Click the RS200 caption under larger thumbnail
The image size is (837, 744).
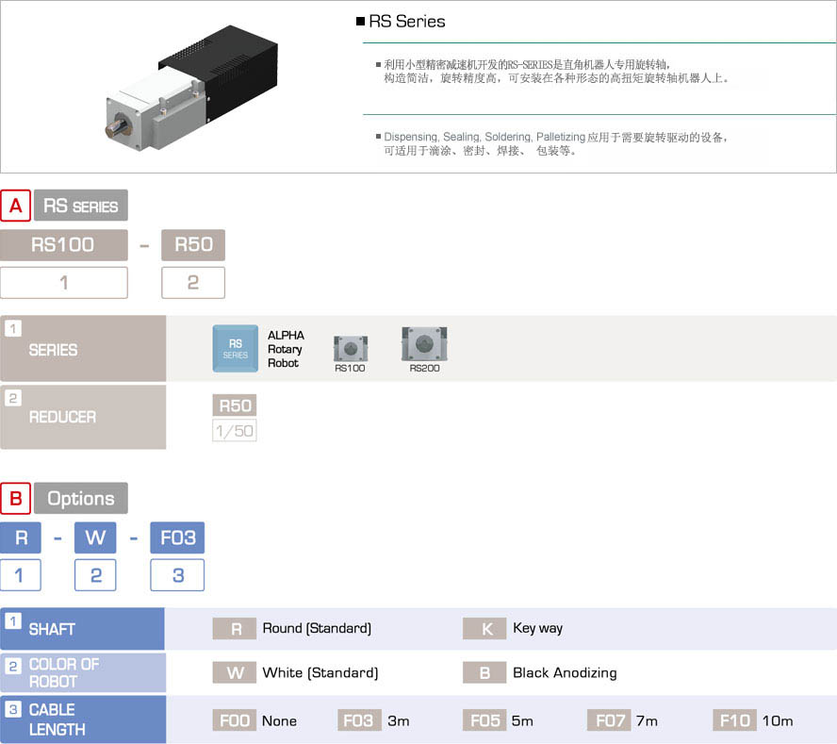tap(424, 368)
